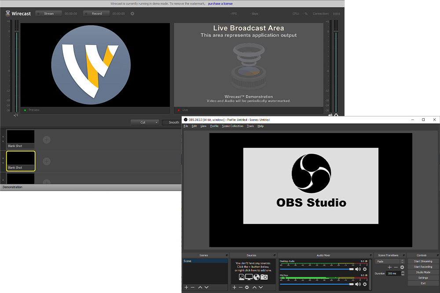Add shot to first Wirecast layer plus
Screen dimensions: 440x293
click(x=47, y=140)
